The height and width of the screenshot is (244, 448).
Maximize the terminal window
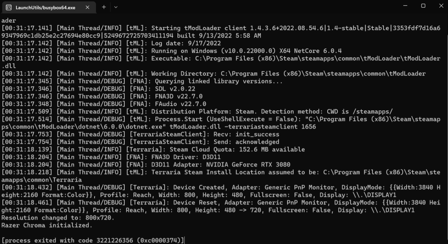(423, 6)
